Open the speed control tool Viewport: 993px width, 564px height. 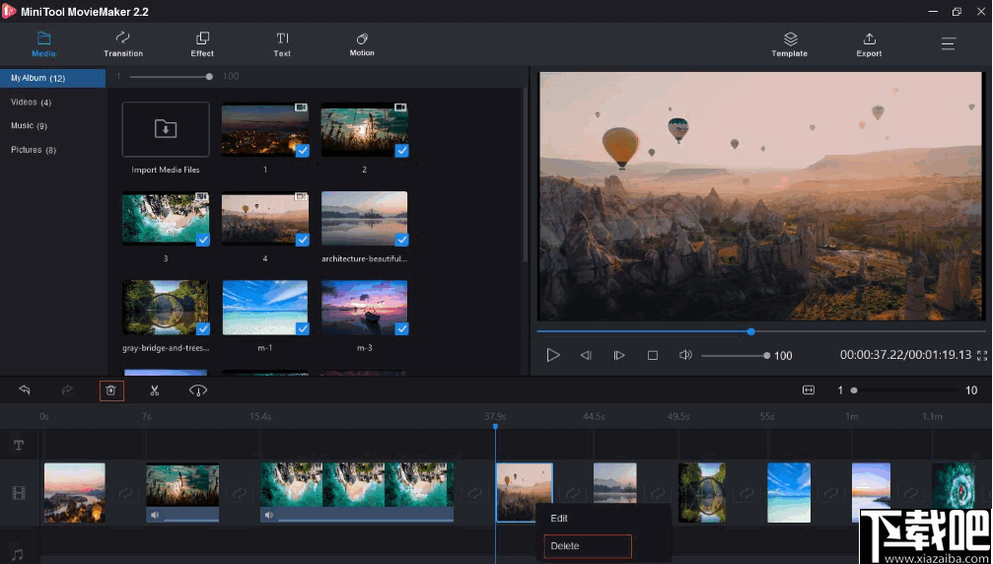coord(197,390)
